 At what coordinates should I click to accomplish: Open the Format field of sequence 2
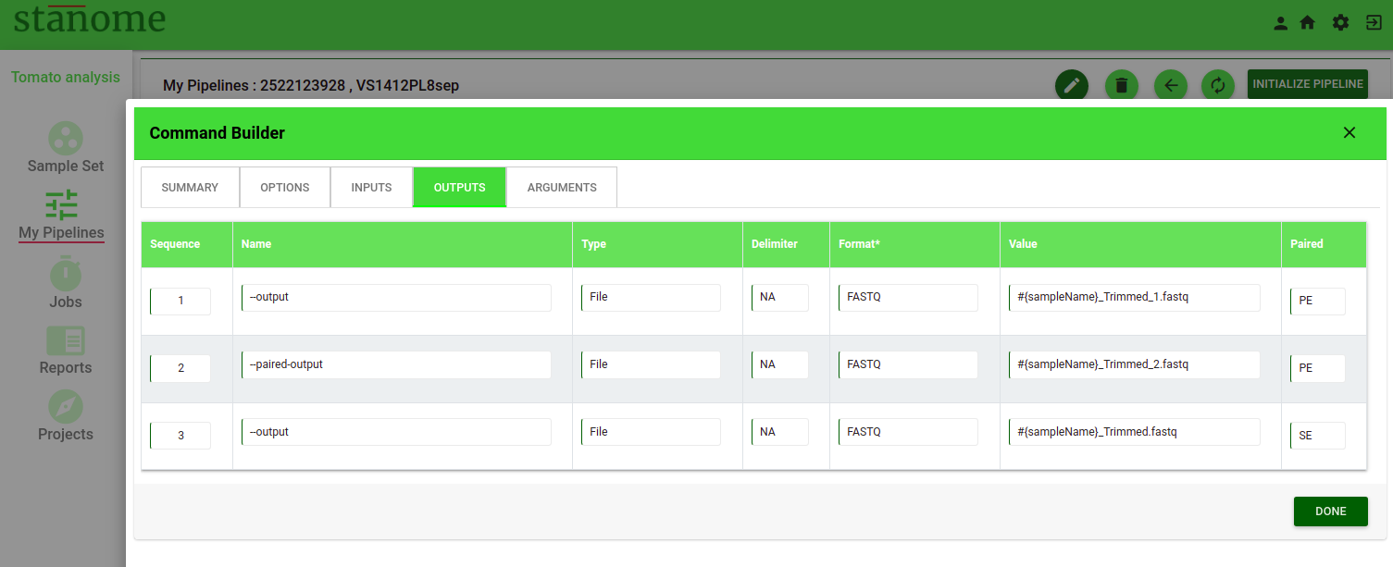(908, 364)
